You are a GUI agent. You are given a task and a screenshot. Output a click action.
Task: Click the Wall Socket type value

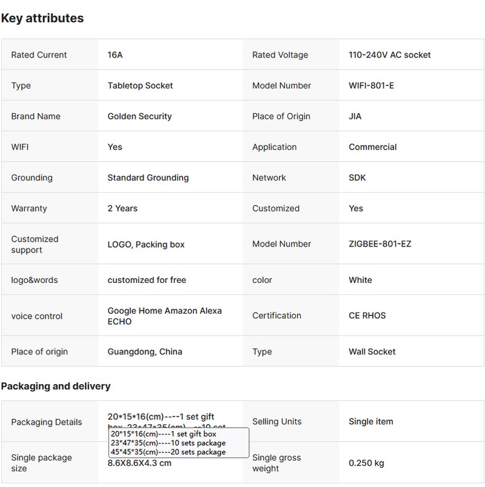(372, 351)
